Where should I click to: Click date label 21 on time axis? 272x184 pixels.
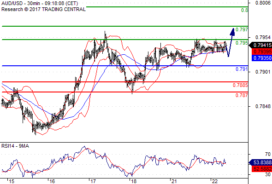(x=174, y=181)
